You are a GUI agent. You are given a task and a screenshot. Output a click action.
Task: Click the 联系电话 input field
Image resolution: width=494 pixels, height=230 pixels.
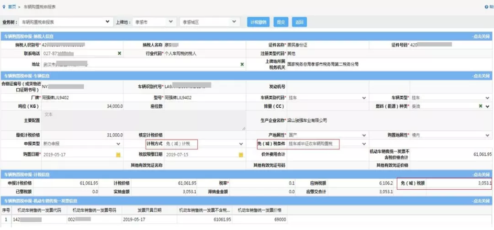coord(82,53)
